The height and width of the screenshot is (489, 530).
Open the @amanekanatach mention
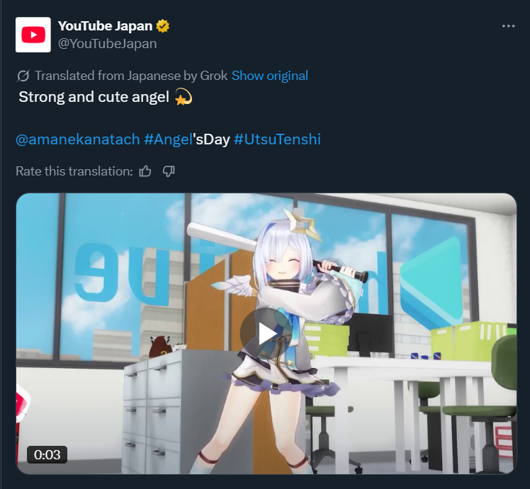[78, 139]
